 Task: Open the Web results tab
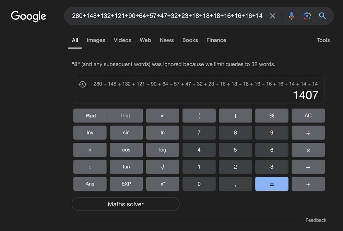(145, 40)
